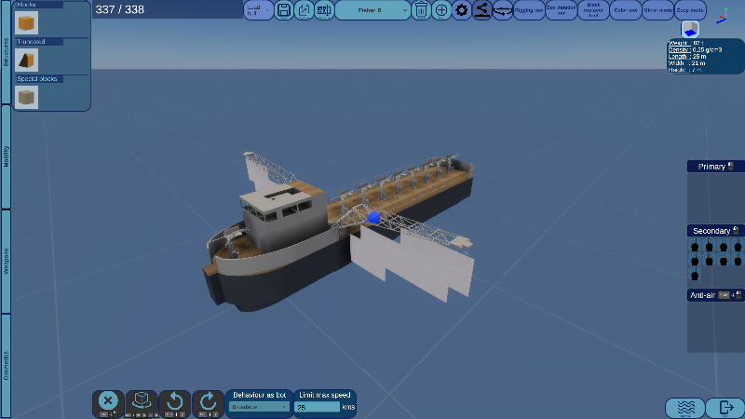Open settings with the gear icon

click(461, 10)
